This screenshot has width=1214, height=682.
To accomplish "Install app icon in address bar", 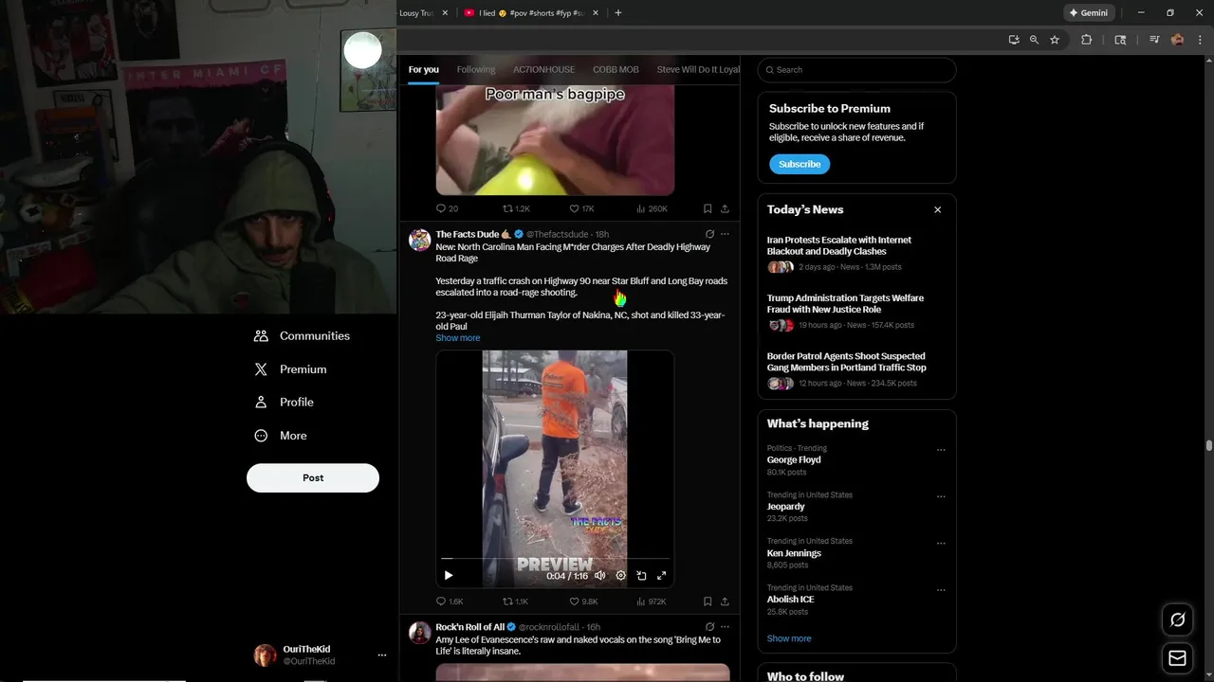I will coord(1014,40).
